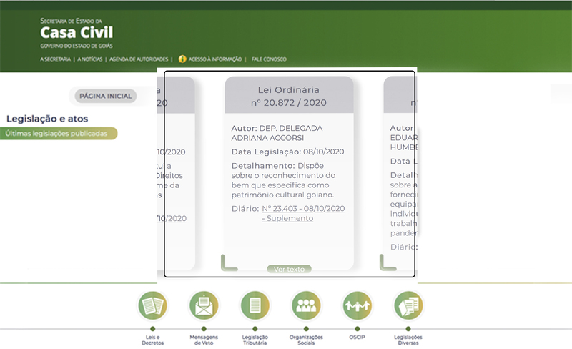Open the Legislação Tributária icon
The width and height of the screenshot is (572, 349).
coord(255,306)
